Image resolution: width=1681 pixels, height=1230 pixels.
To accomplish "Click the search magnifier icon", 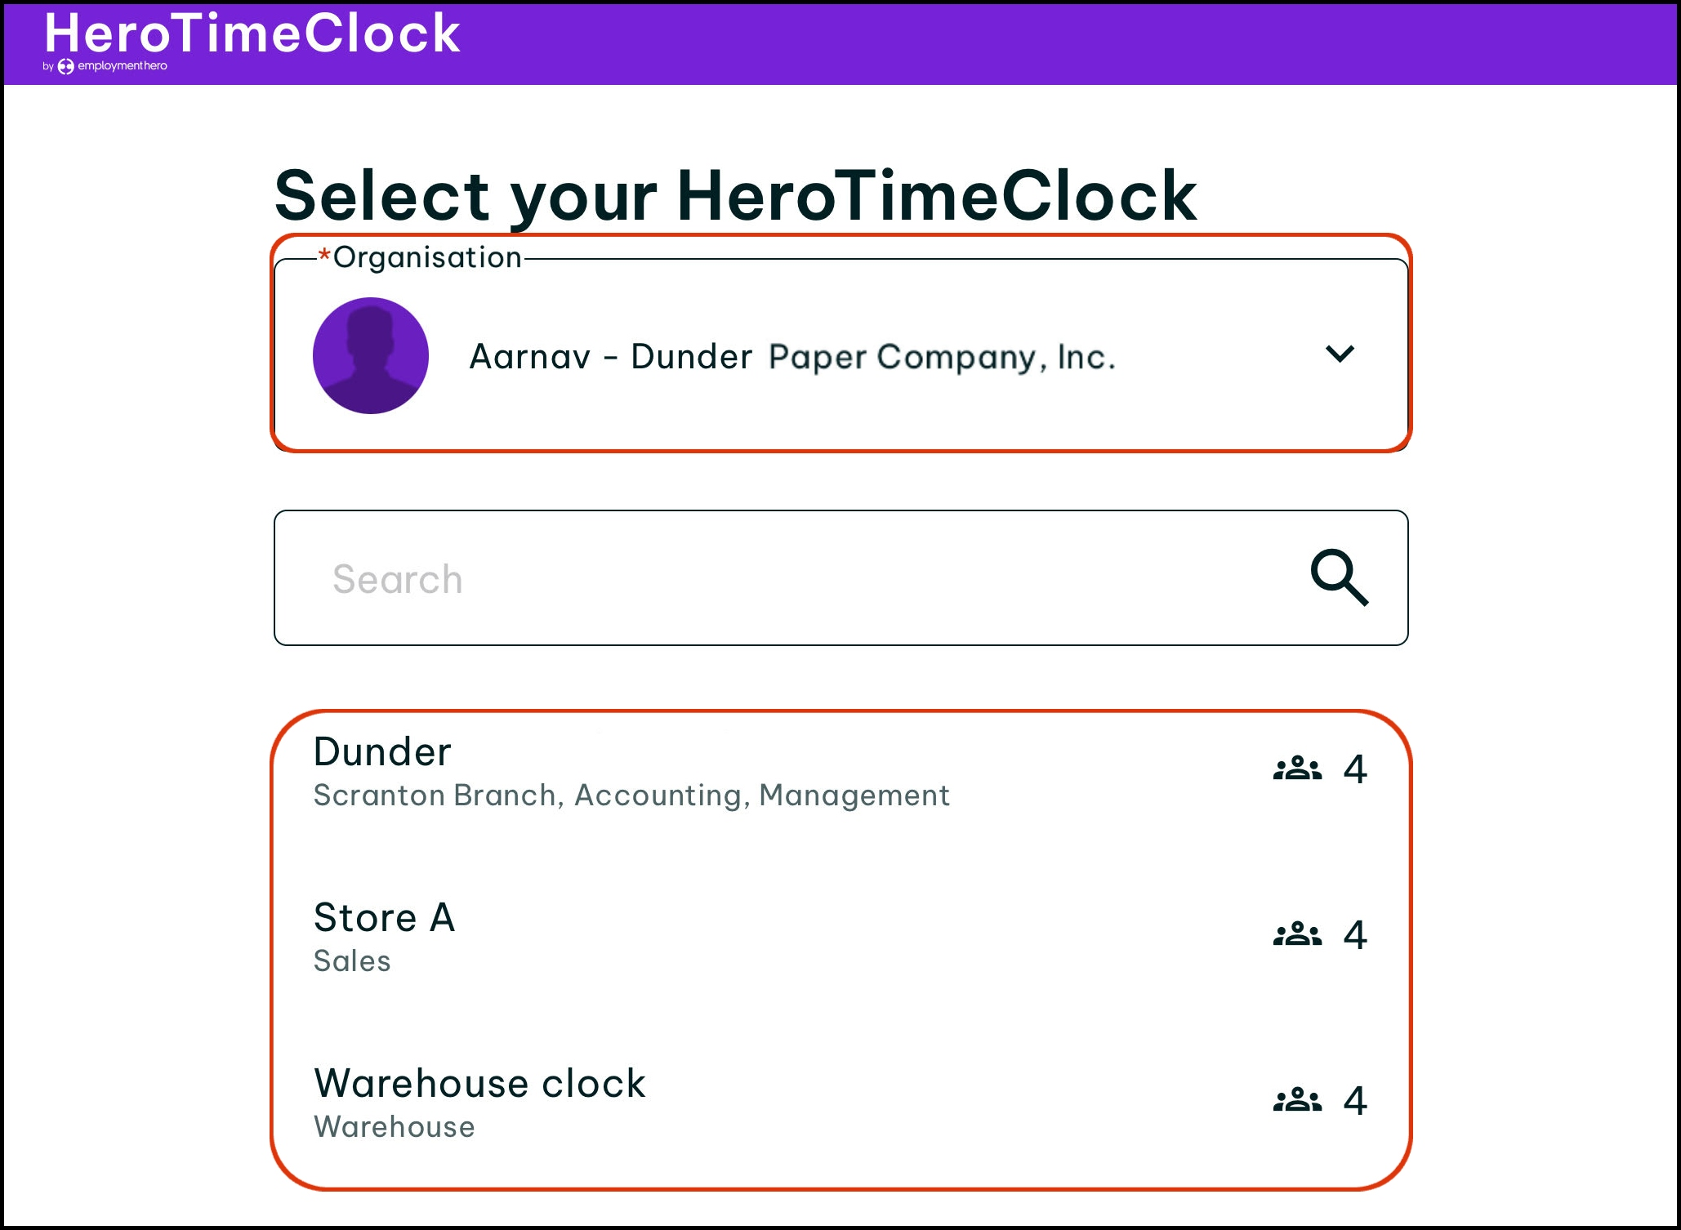I will (x=1339, y=577).
